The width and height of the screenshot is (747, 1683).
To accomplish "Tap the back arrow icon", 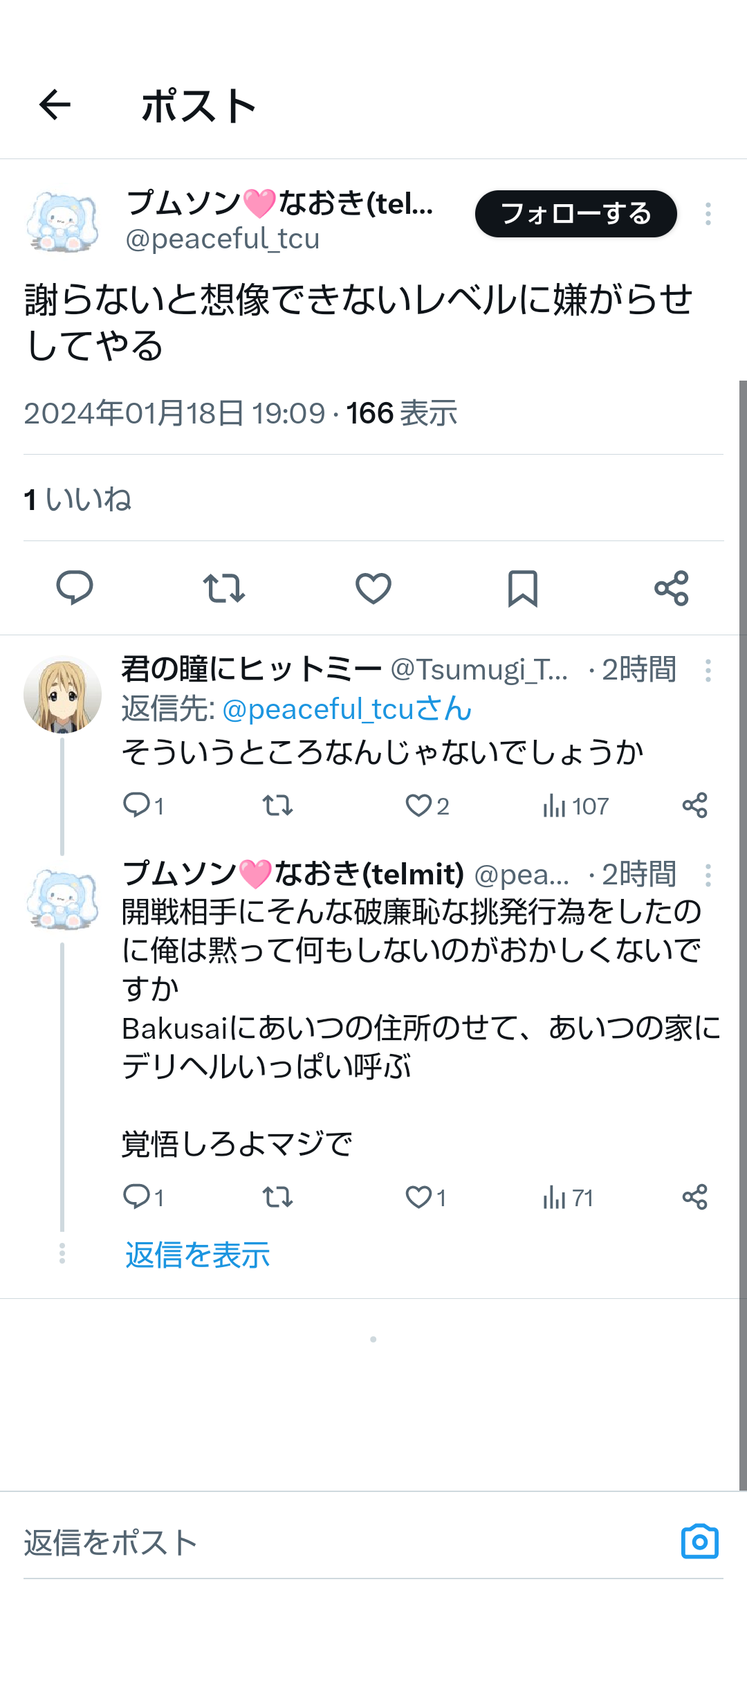I will pyautogui.click(x=55, y=105).
